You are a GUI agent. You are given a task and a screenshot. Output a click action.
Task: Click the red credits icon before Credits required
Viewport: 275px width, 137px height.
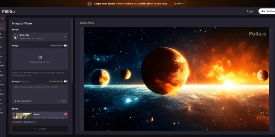(x=13, y=122)
